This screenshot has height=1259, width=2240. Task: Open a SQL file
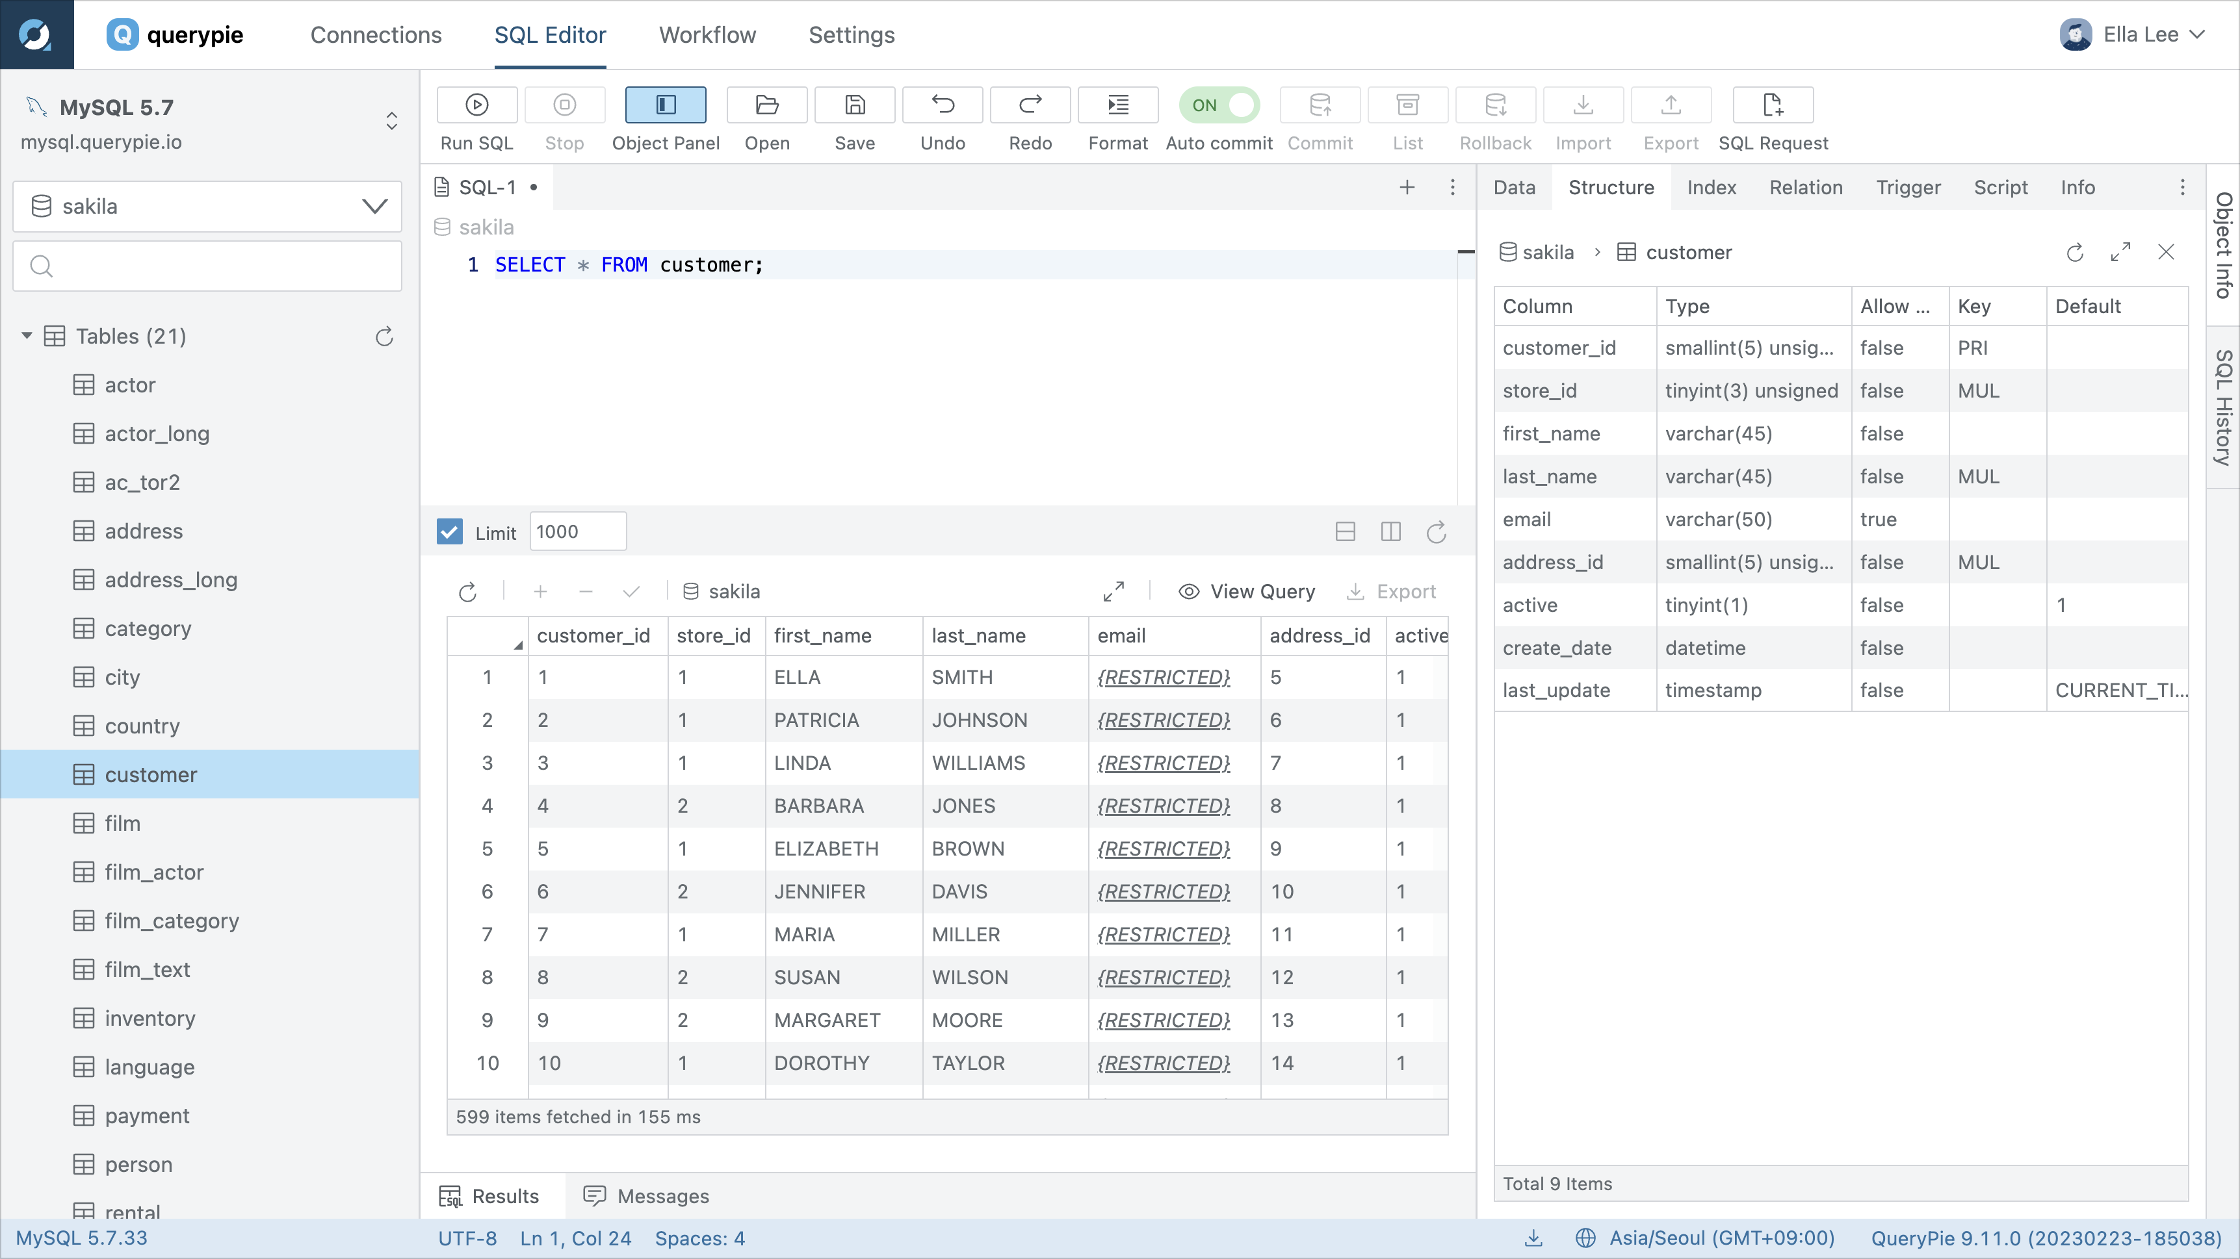[767, 105]
